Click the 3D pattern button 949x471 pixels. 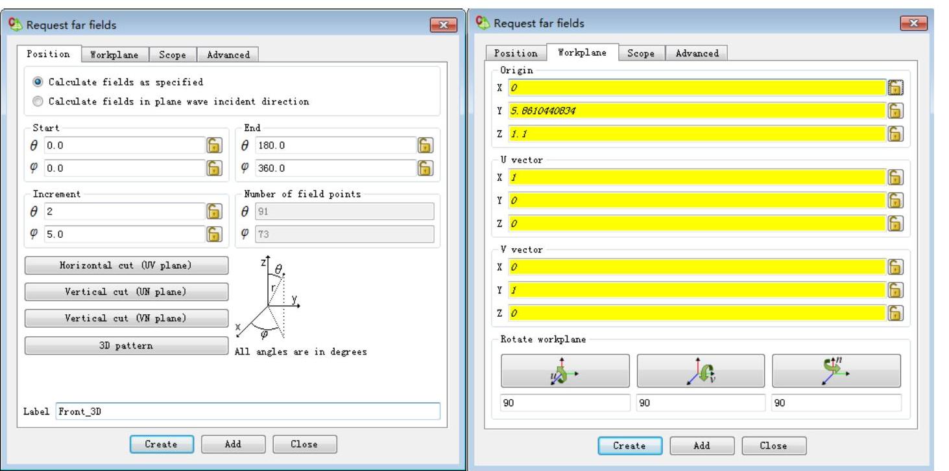(x=126, y=345)
